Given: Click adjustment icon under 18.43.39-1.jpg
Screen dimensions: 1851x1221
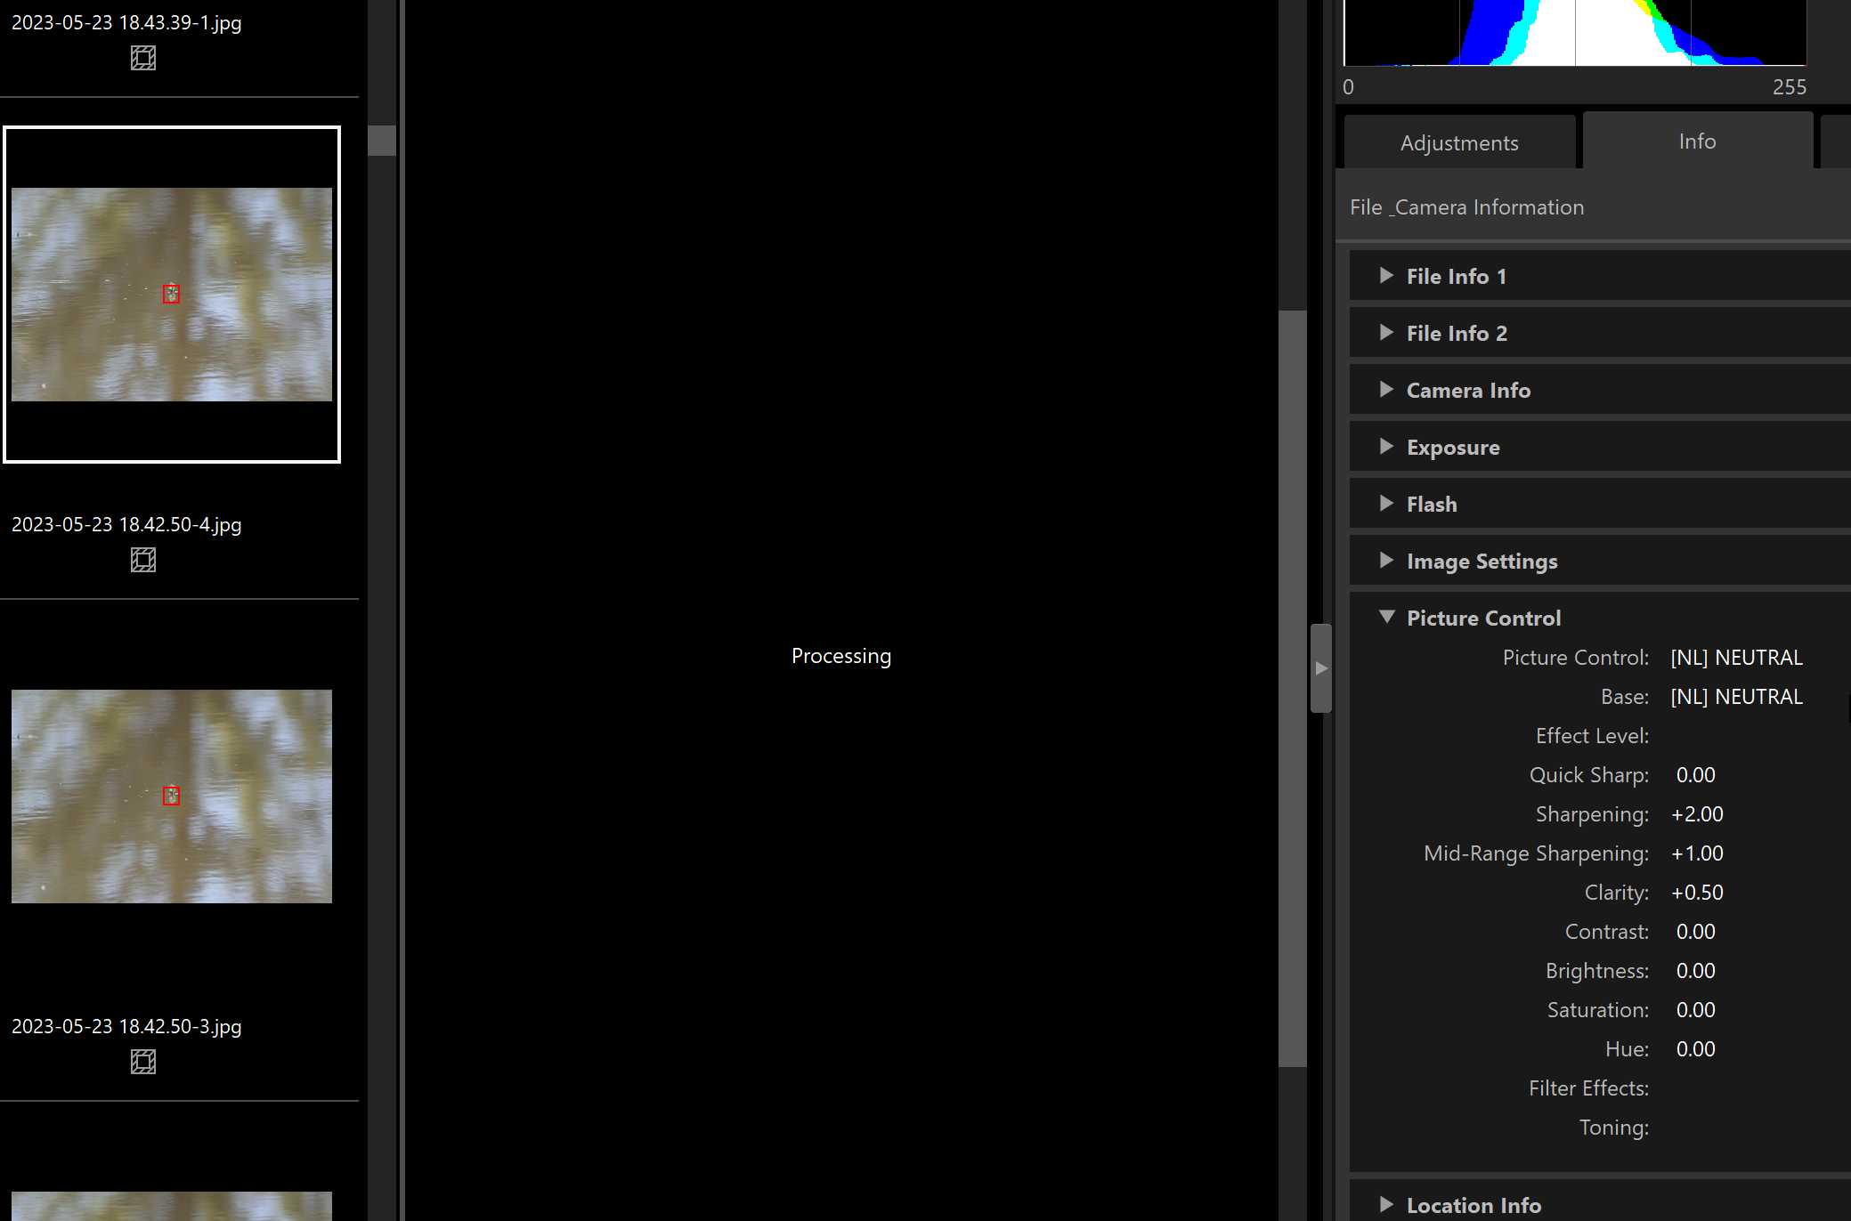Looking at the screenshot, I should coord(143,58).
